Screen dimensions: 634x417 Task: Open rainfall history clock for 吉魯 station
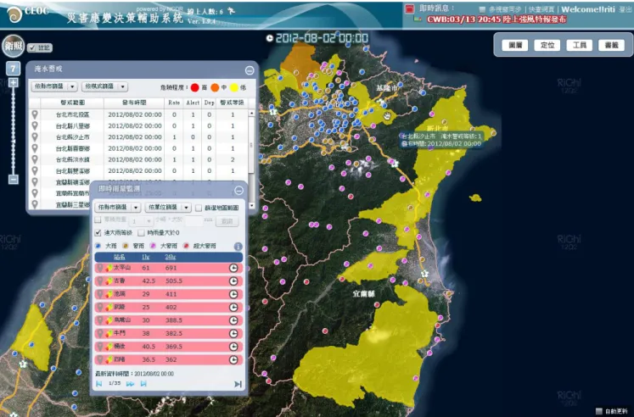[233, 281]
